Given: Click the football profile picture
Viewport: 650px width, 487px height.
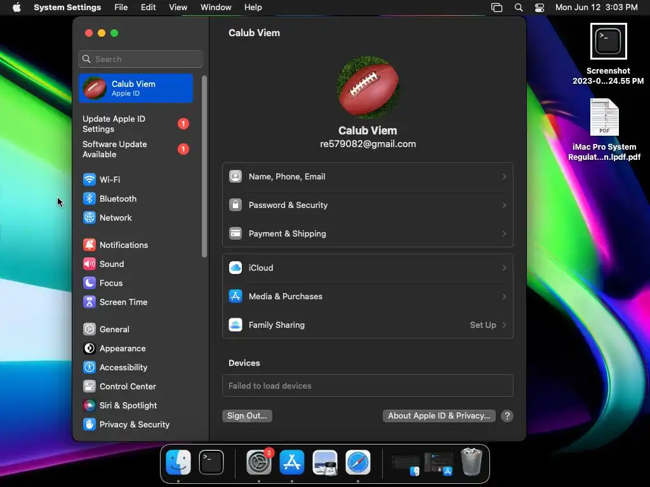Looking at the screenshot, I should pos(368,88).
